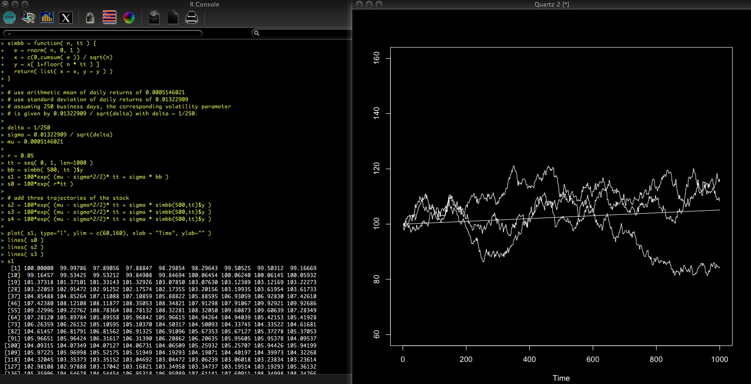The width and height of the screenshot is (751, 384).
Task: Create a new blank document icon
Action: pos(173,18)
